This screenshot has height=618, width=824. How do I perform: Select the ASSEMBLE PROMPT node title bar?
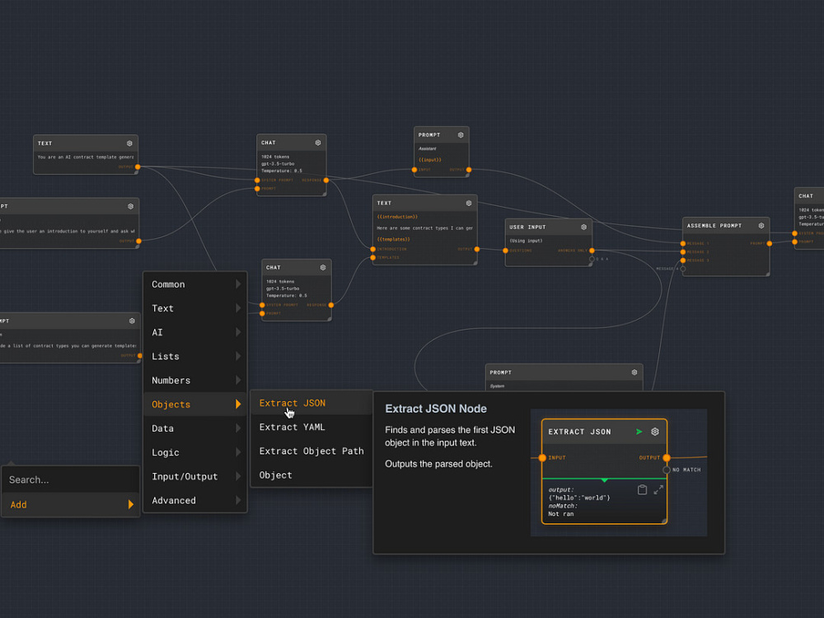(x=726, y=226)
